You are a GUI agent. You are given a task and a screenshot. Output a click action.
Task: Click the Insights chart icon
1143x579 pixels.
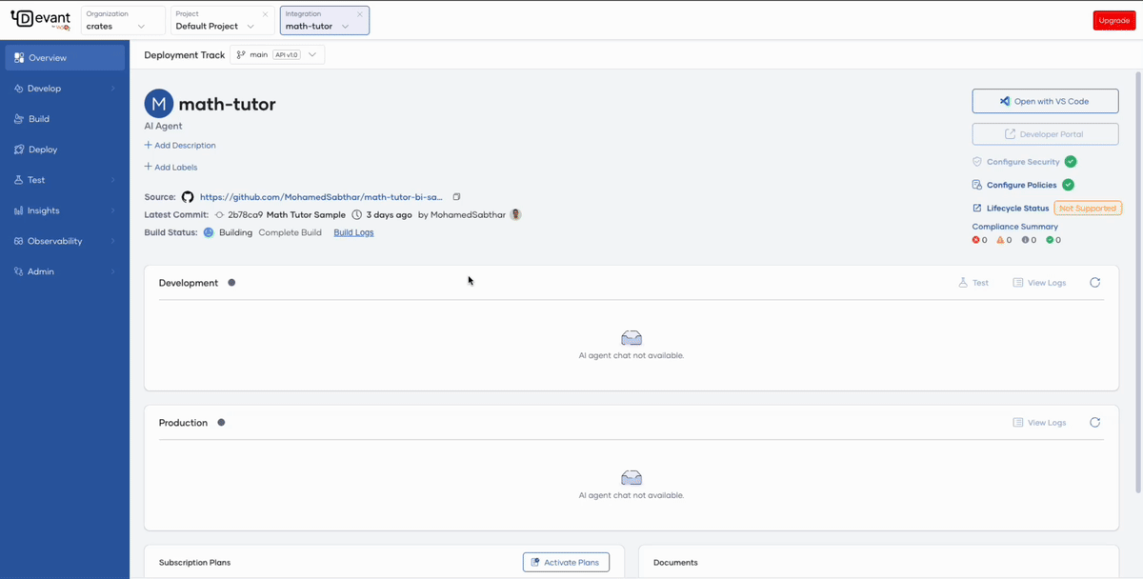(19, 210)
